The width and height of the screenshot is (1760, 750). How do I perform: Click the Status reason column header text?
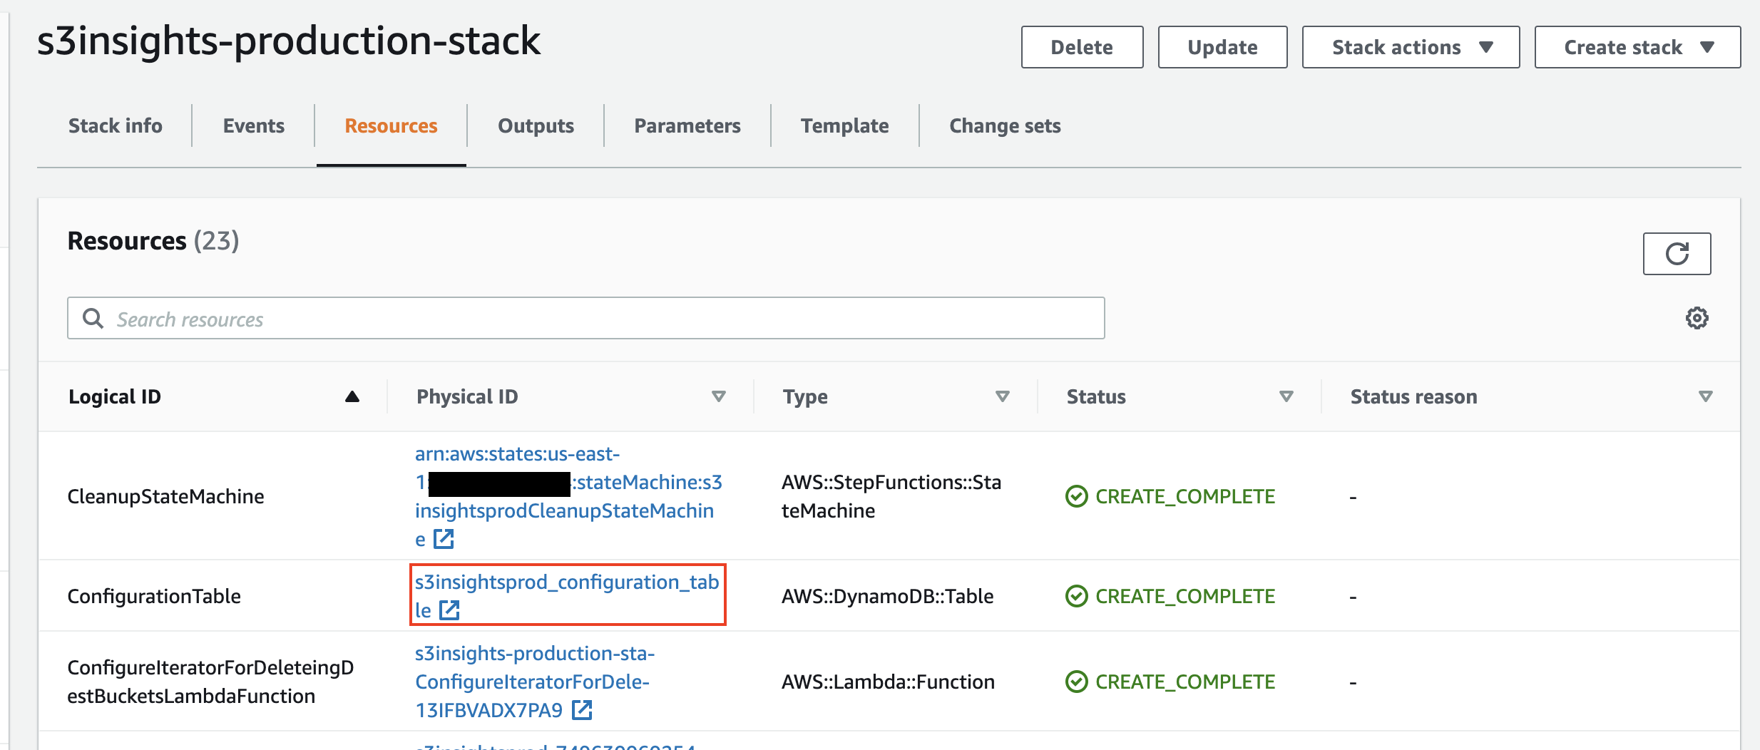(x=1413, y=396)
